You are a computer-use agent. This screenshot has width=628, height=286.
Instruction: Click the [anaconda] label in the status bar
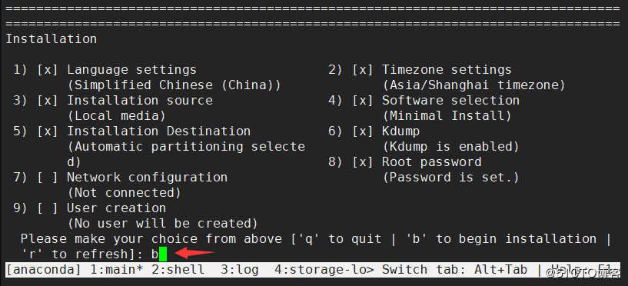click(43, 270)
